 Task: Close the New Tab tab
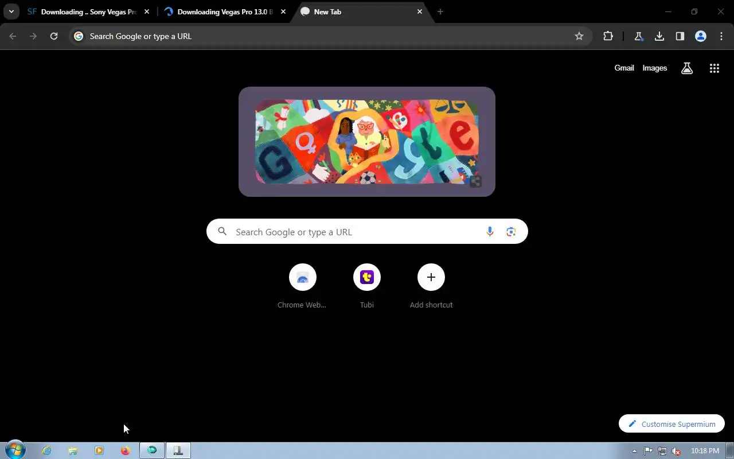pos(420,11)
